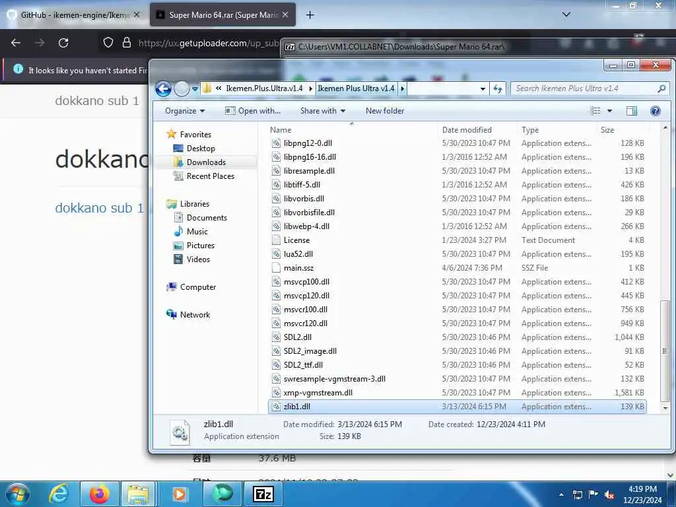676x507 pixels.
Task: Sort by Name column header
Action: click(x=280, y=130)
